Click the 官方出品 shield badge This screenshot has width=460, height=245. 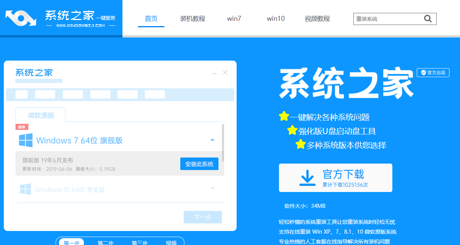[x=433, y=72]
